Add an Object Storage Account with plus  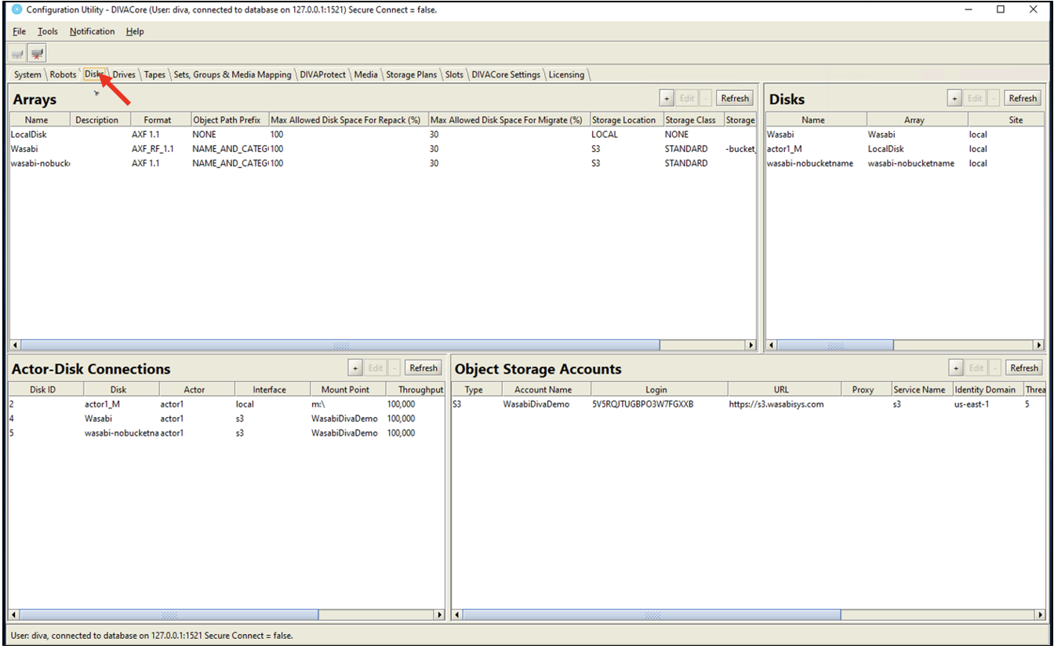tap(956, 368)
